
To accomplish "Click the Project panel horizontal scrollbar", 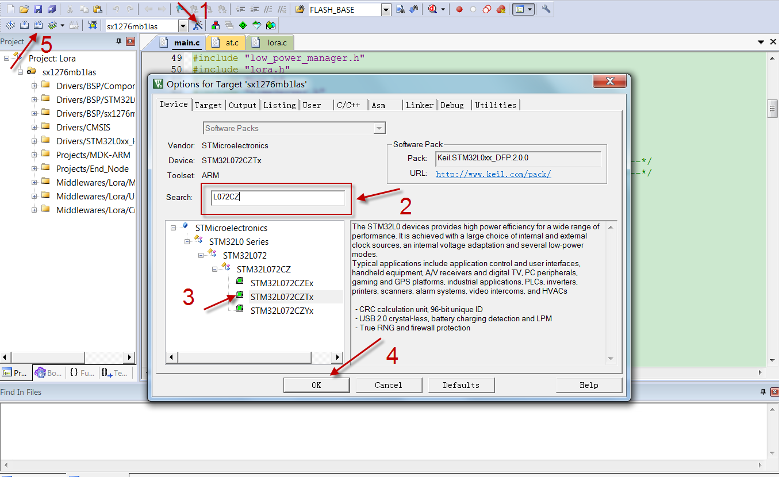I will (67, 357).
